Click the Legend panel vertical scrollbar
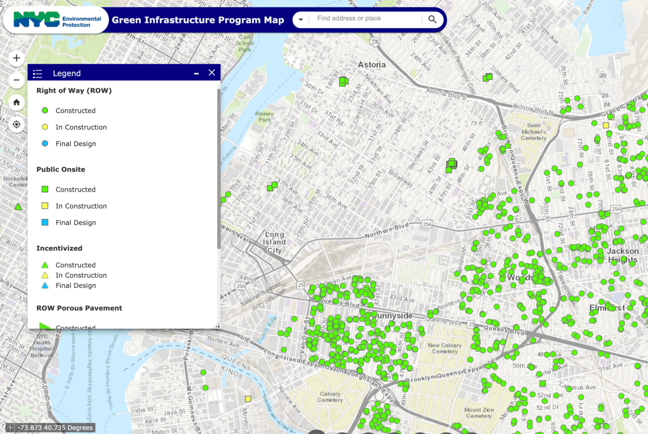The height and width of the screenshot is (434, 648). (x=218, y=169)
